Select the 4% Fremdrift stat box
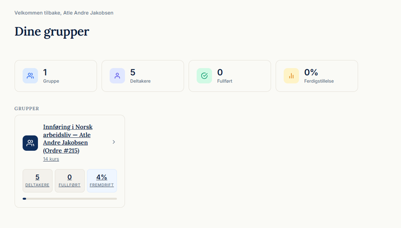Screen dimensions: 401x228 pyautogui.click(x=102, y=180)
